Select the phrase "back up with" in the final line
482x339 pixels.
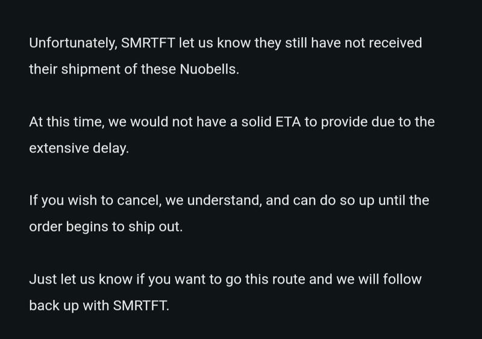coord(69,306)
